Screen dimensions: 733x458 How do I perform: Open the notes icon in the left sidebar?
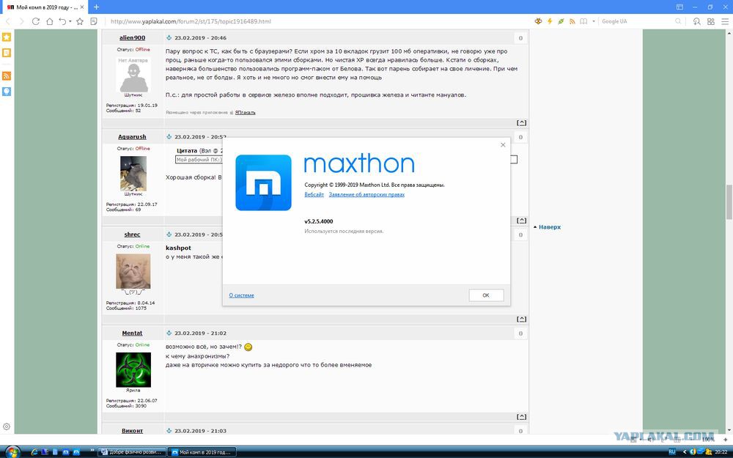pos(7,53)
